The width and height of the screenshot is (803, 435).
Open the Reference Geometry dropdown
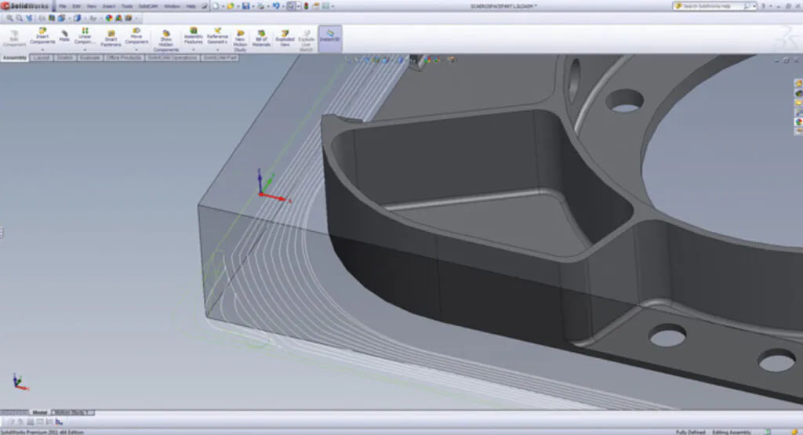pos(217,50)
